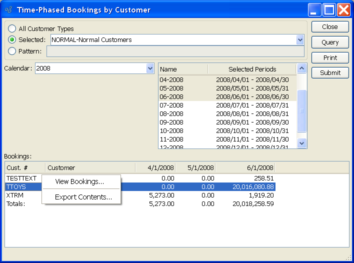
Task: Close window using the red X
Action: (343, 10)
